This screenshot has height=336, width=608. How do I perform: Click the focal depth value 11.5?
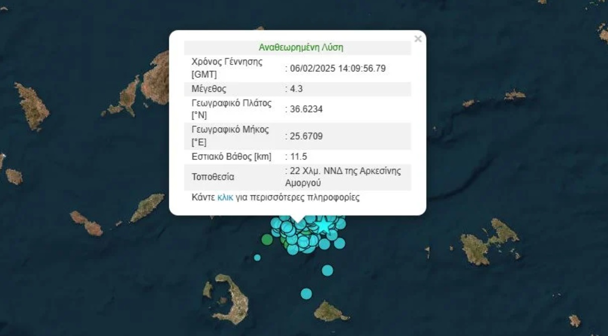(x=298, y=157)
